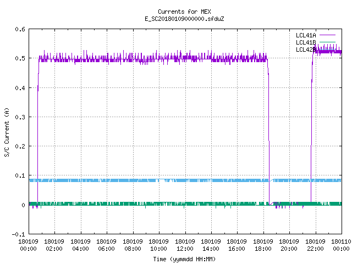Click the 'S/C Current (A)' y-axis label
Viewport: 352px width, 264px height.
click(x=7, y=132)
